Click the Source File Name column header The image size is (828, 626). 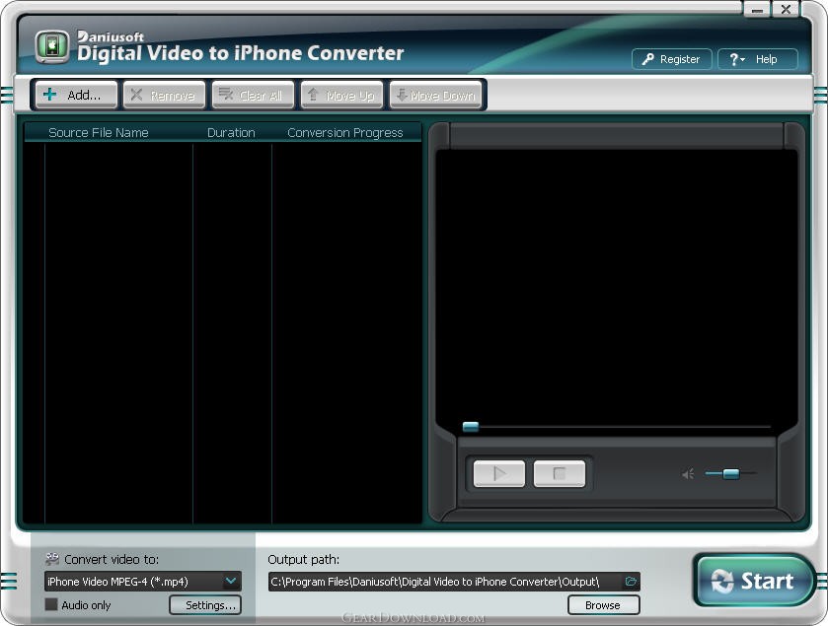click(x=99, y=132)
